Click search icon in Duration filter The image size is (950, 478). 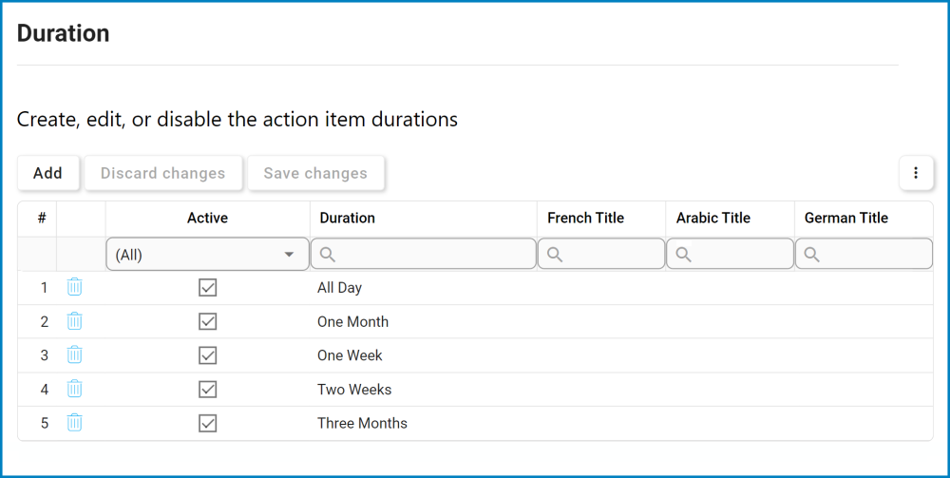pyautogui.click(x=328, y=255)
